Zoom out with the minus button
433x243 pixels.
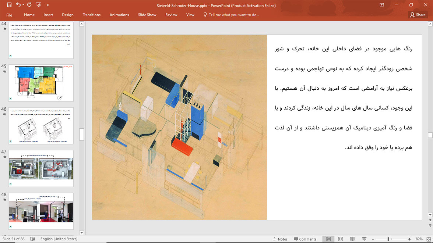point(373,239)
